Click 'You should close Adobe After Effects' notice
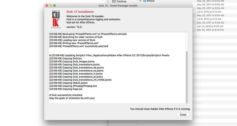The width and height of the screenshot is (237, 126). (160, 109)
